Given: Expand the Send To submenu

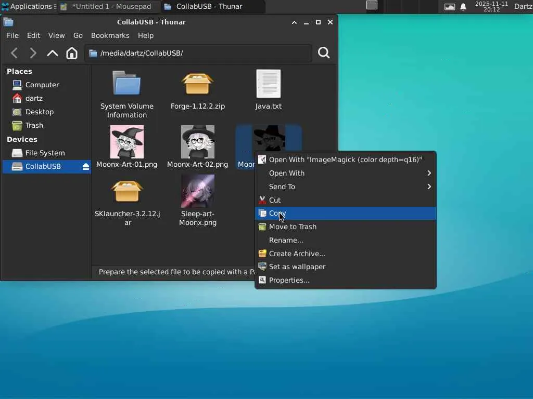Looking at the screenshot, I should pyautogui.click(x=346, y=187).
